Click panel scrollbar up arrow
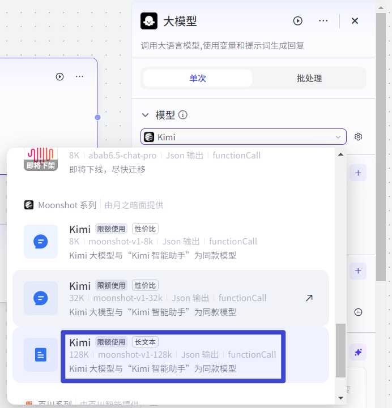 [381, 8]
